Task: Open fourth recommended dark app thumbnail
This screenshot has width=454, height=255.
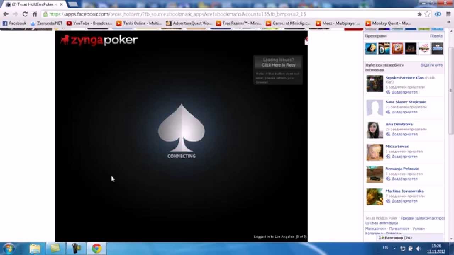Action: click(x=411, y=49)
